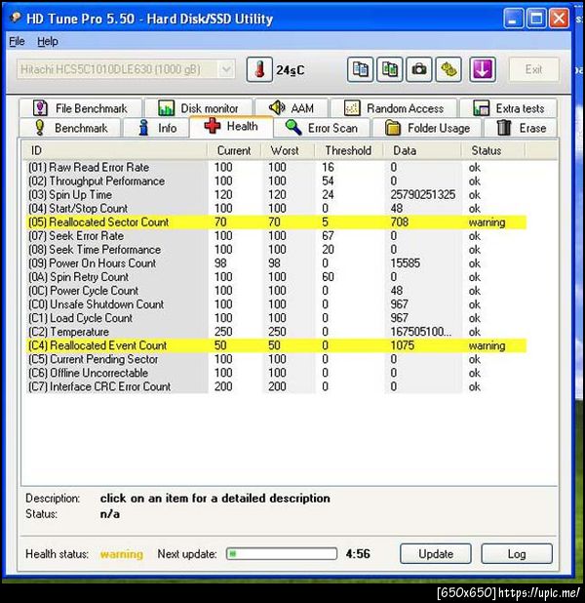Switch to the Benchmark tab
Viewport: 585px width, 603px height.
(x=70, y=128)
